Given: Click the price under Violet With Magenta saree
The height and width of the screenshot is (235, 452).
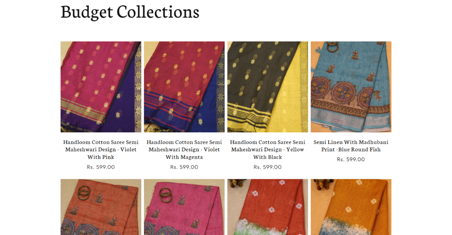Looking at the screenshot, I should (184, 167).
